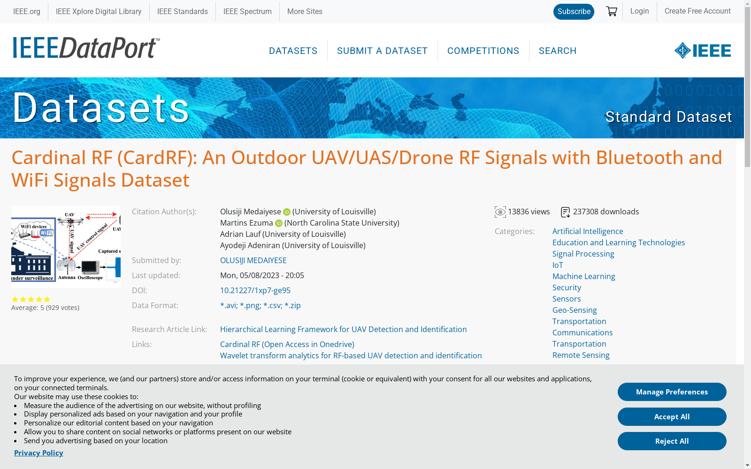
Task: Click the downloads document icon
Action: point(566,212)
